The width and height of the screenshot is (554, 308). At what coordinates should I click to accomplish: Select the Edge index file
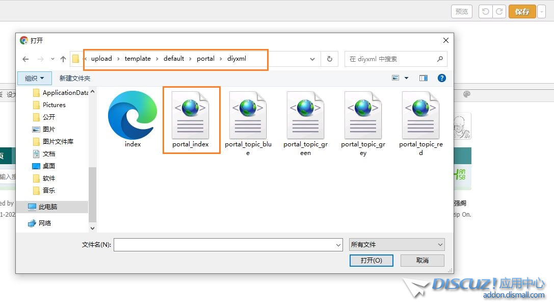(133, 116)
